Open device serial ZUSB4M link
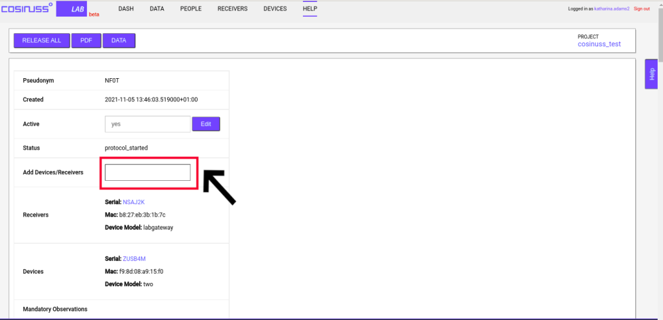The image size is (663, 320). pos(135,258)
